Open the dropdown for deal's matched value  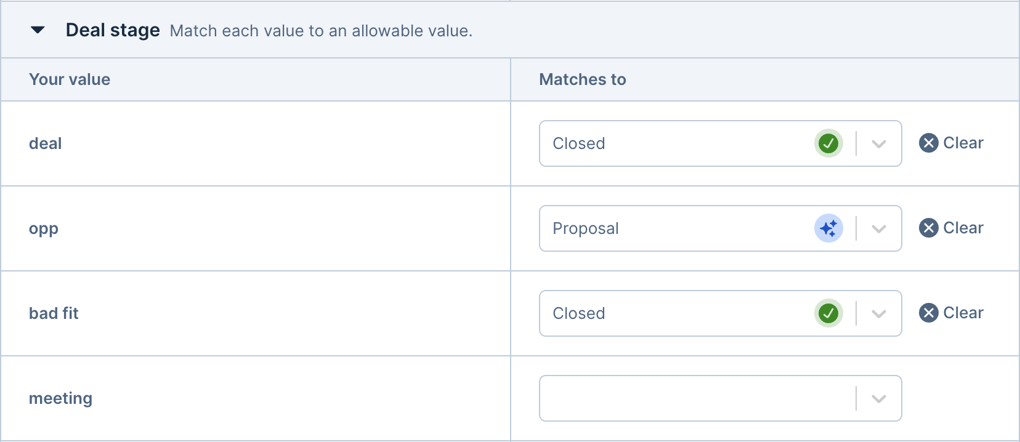(x=878, y=143)
